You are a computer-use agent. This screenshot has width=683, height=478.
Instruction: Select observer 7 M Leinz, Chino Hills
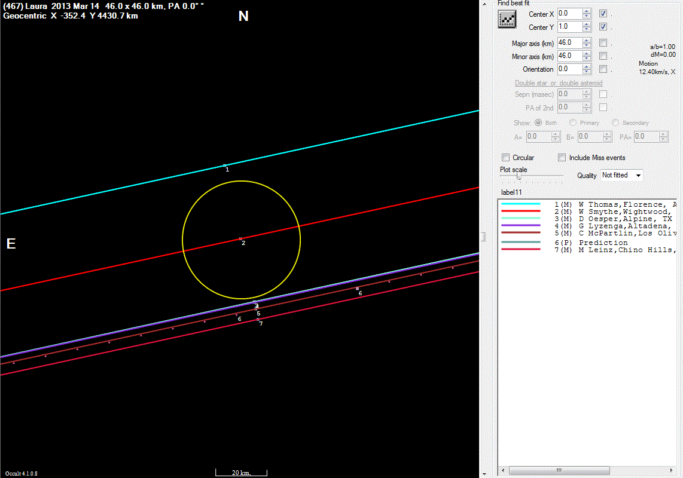pyautogui.click(x=616, y=250)
